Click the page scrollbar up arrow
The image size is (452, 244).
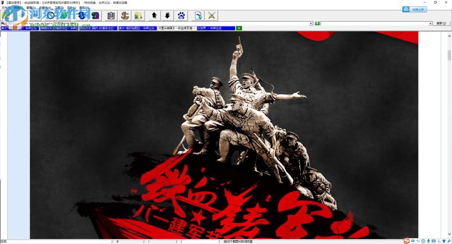pyautogui.click(x=449, y=36)
